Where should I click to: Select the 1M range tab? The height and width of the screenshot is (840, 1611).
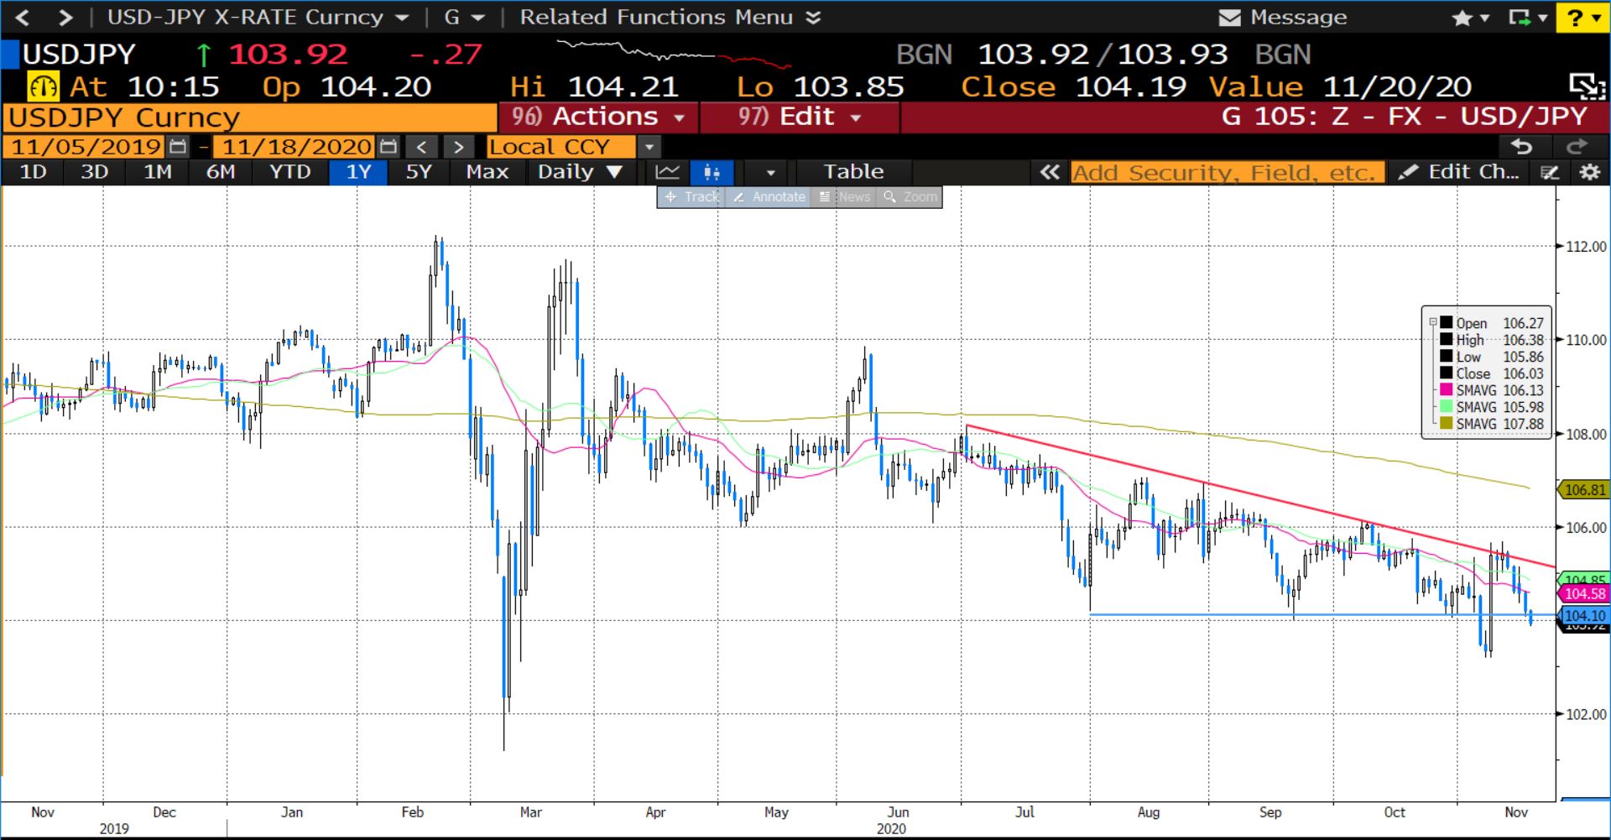click(x=157, y=172)
